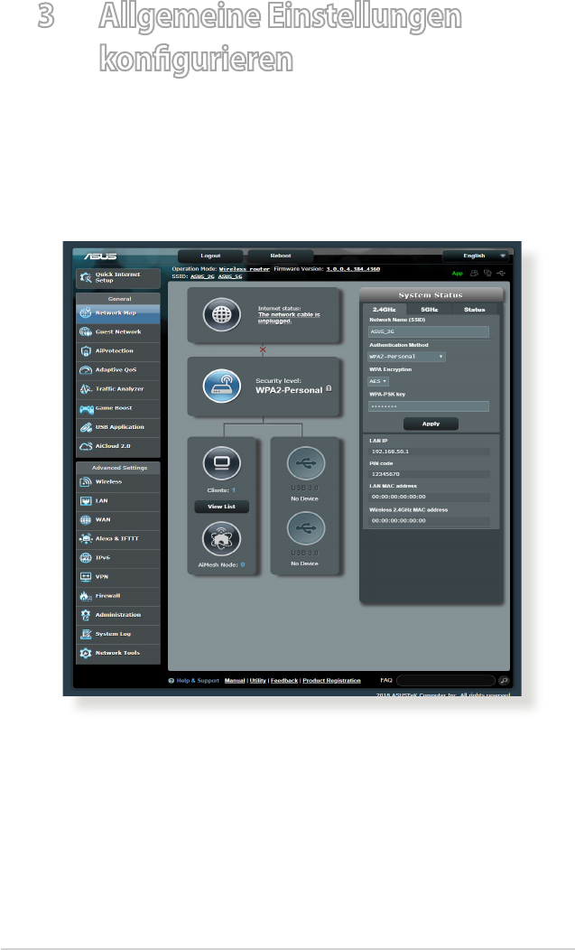Screen dimensions: 575x950
Task: Click the upper USB 3.0 icon
Action: pyautogui.click(x=305, y=463)
